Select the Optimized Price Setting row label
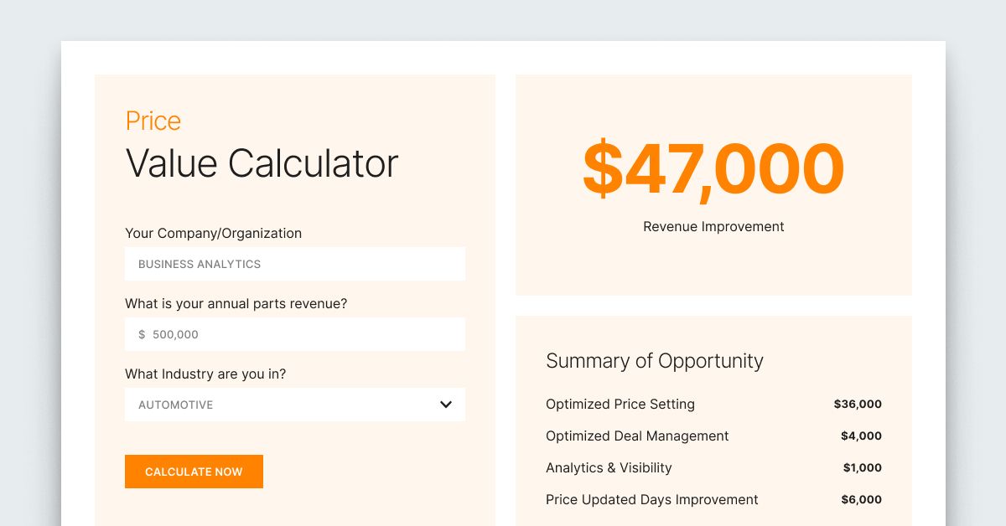This screenshot has width=1006, height=526. click(x=620, y=404)
